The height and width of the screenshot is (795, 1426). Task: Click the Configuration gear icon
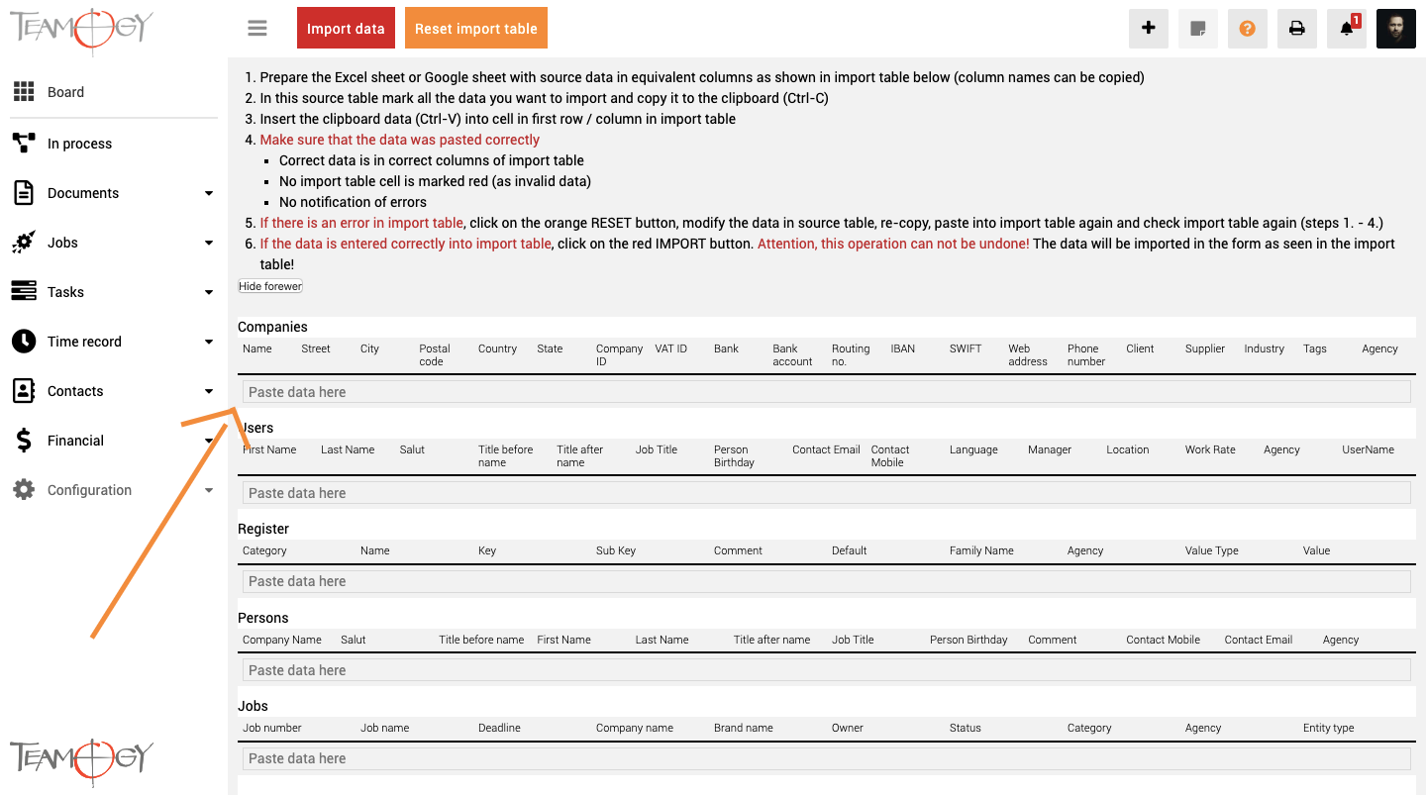[24, 490]
